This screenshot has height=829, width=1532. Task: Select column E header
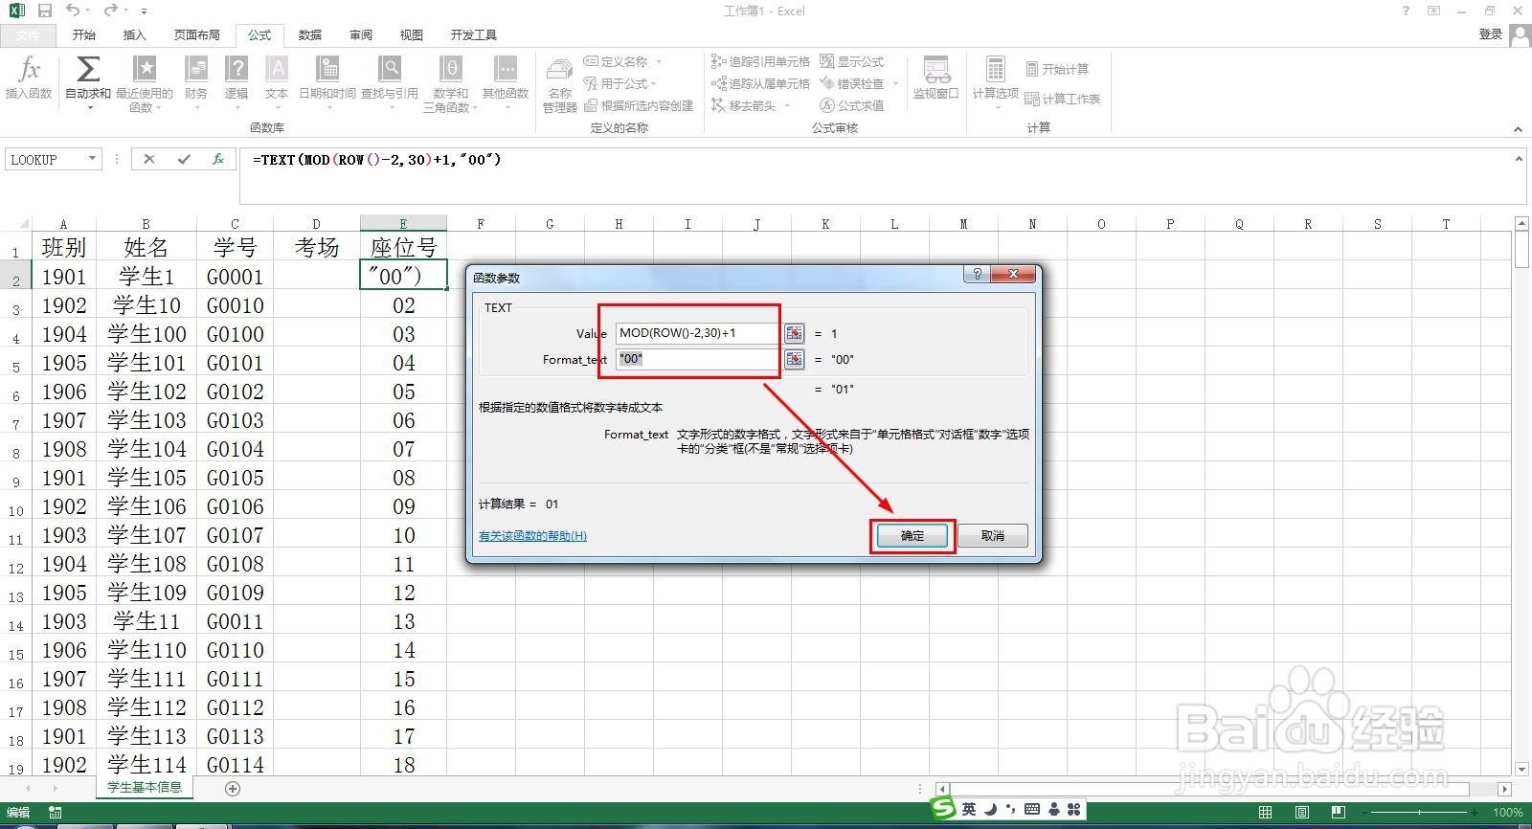(403, 223)
